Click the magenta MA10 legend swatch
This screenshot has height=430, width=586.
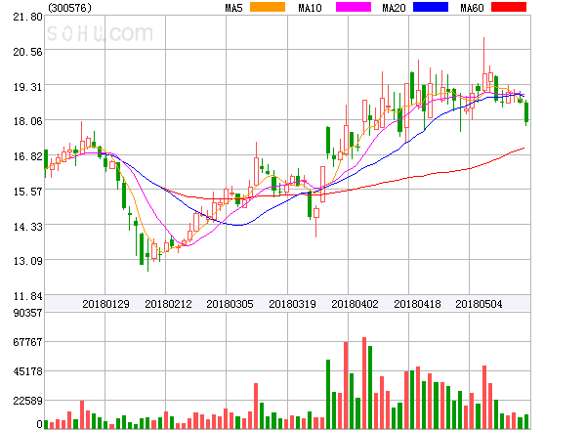354,7
